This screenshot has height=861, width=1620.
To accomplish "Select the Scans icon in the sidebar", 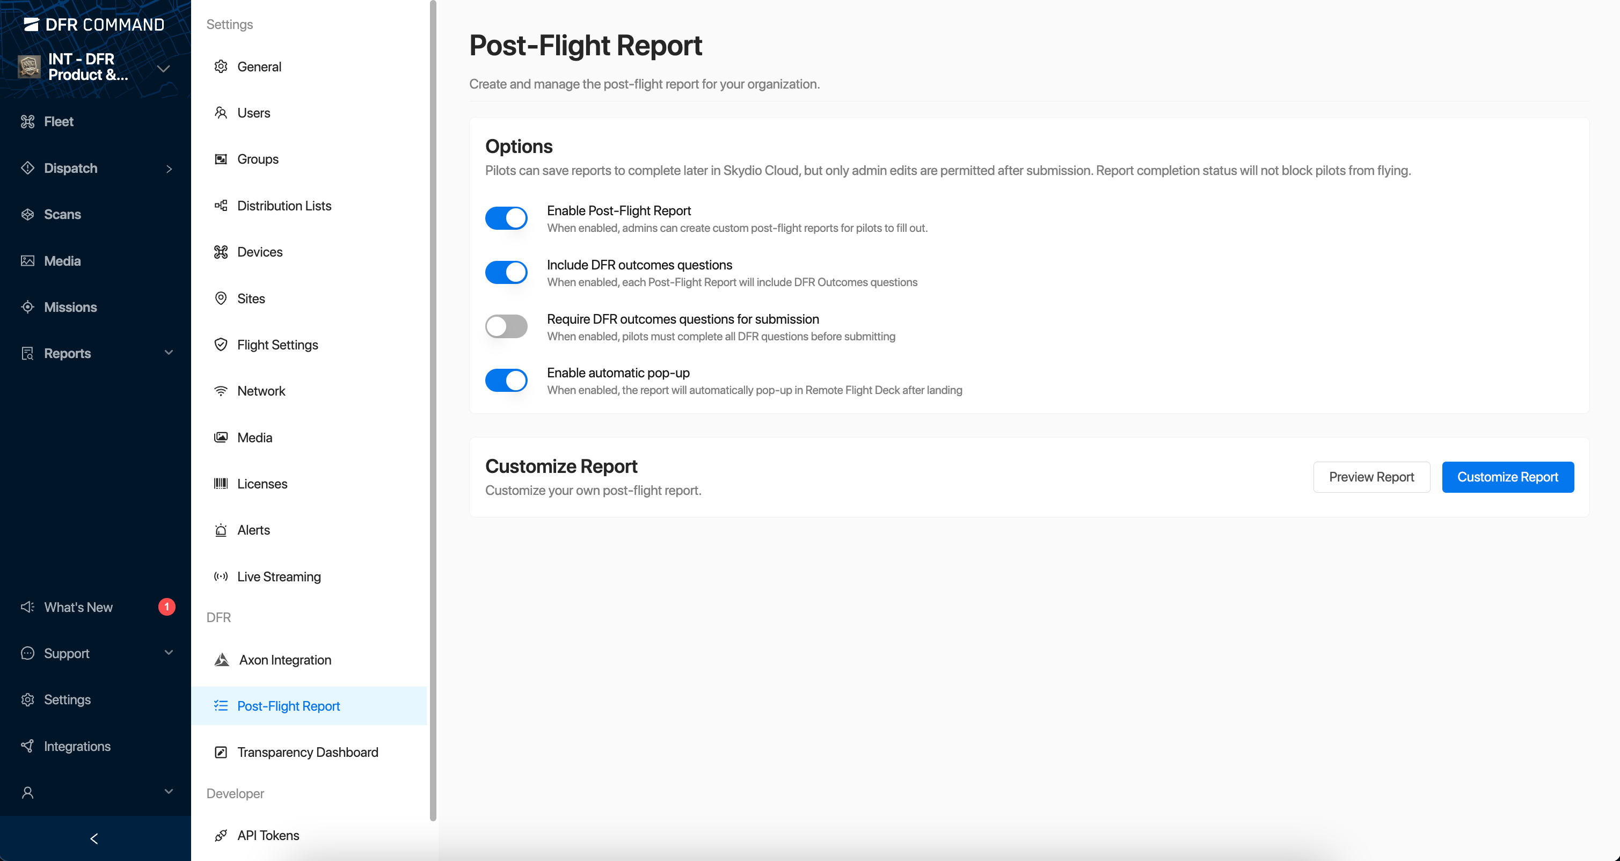I will click(28, 214).
